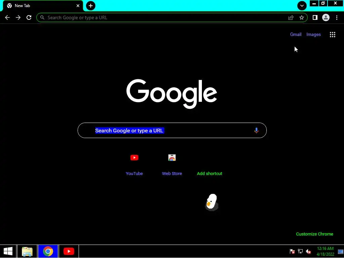This screenshot has height=258, width=344.
Task: Share this page icon in address bar
Action: [x=291, y=17]
